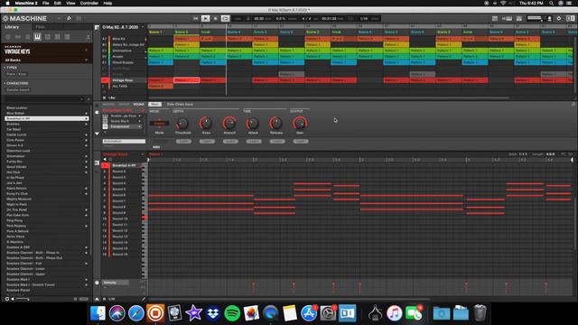Open Spotify from the Dock
The height and width of the screenshot is (325, 578).
pos(232,313)
